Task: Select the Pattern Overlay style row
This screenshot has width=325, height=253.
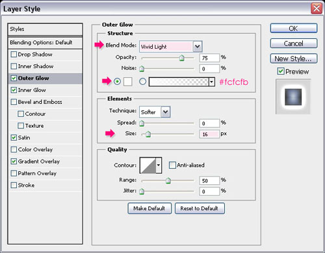Action: (x=45, y=173)
